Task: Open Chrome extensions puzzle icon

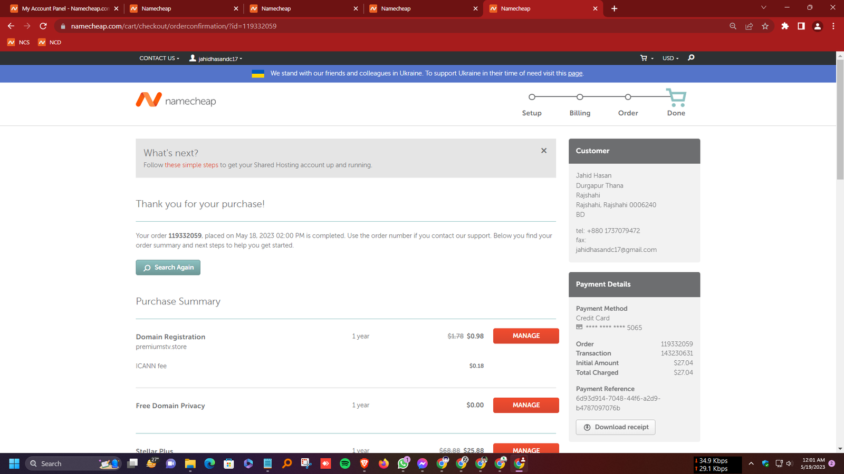Action: [785, 26]
